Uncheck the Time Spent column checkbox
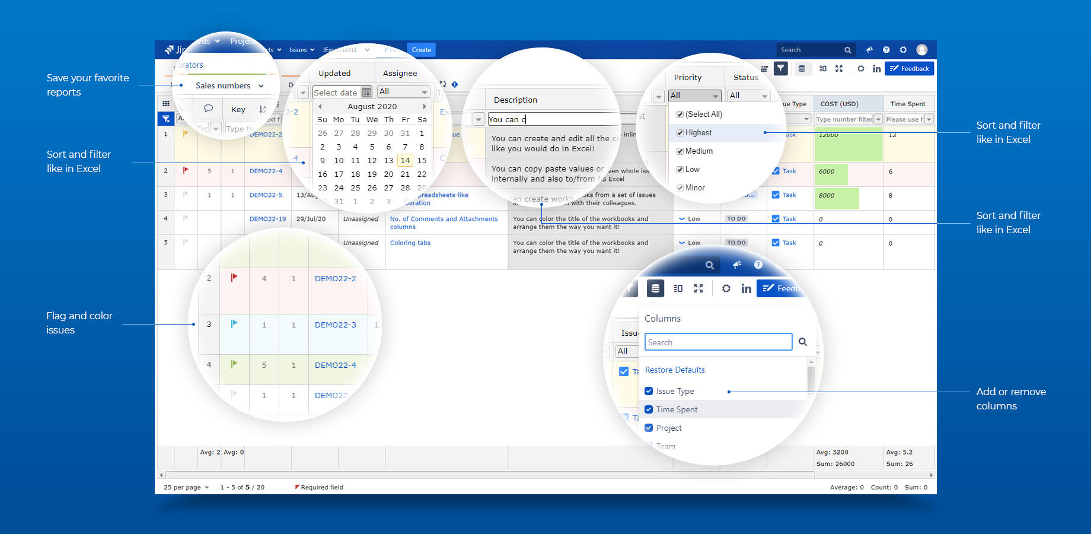The height and width of the screenshot is (534, 1091). [649, 409]
